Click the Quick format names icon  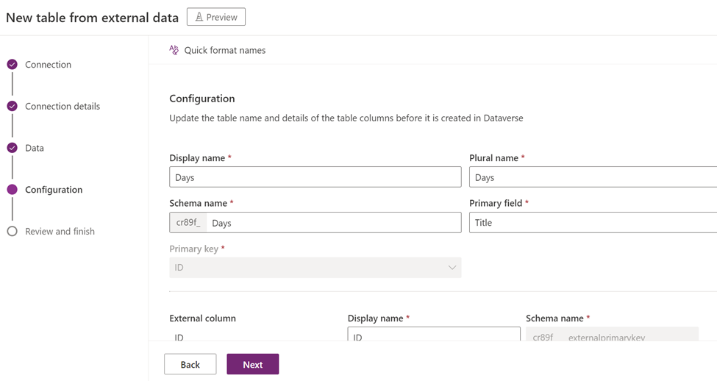pyautogui.click(x=174, y=50)
